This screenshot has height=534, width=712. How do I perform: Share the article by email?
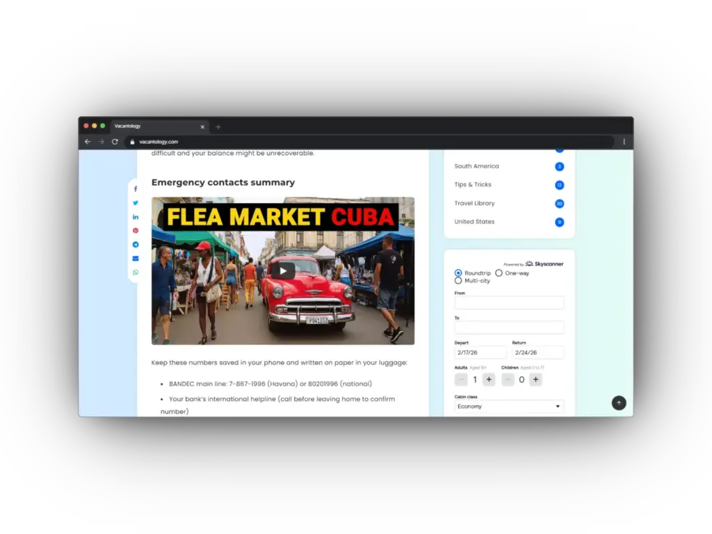[x=136, y=259]
